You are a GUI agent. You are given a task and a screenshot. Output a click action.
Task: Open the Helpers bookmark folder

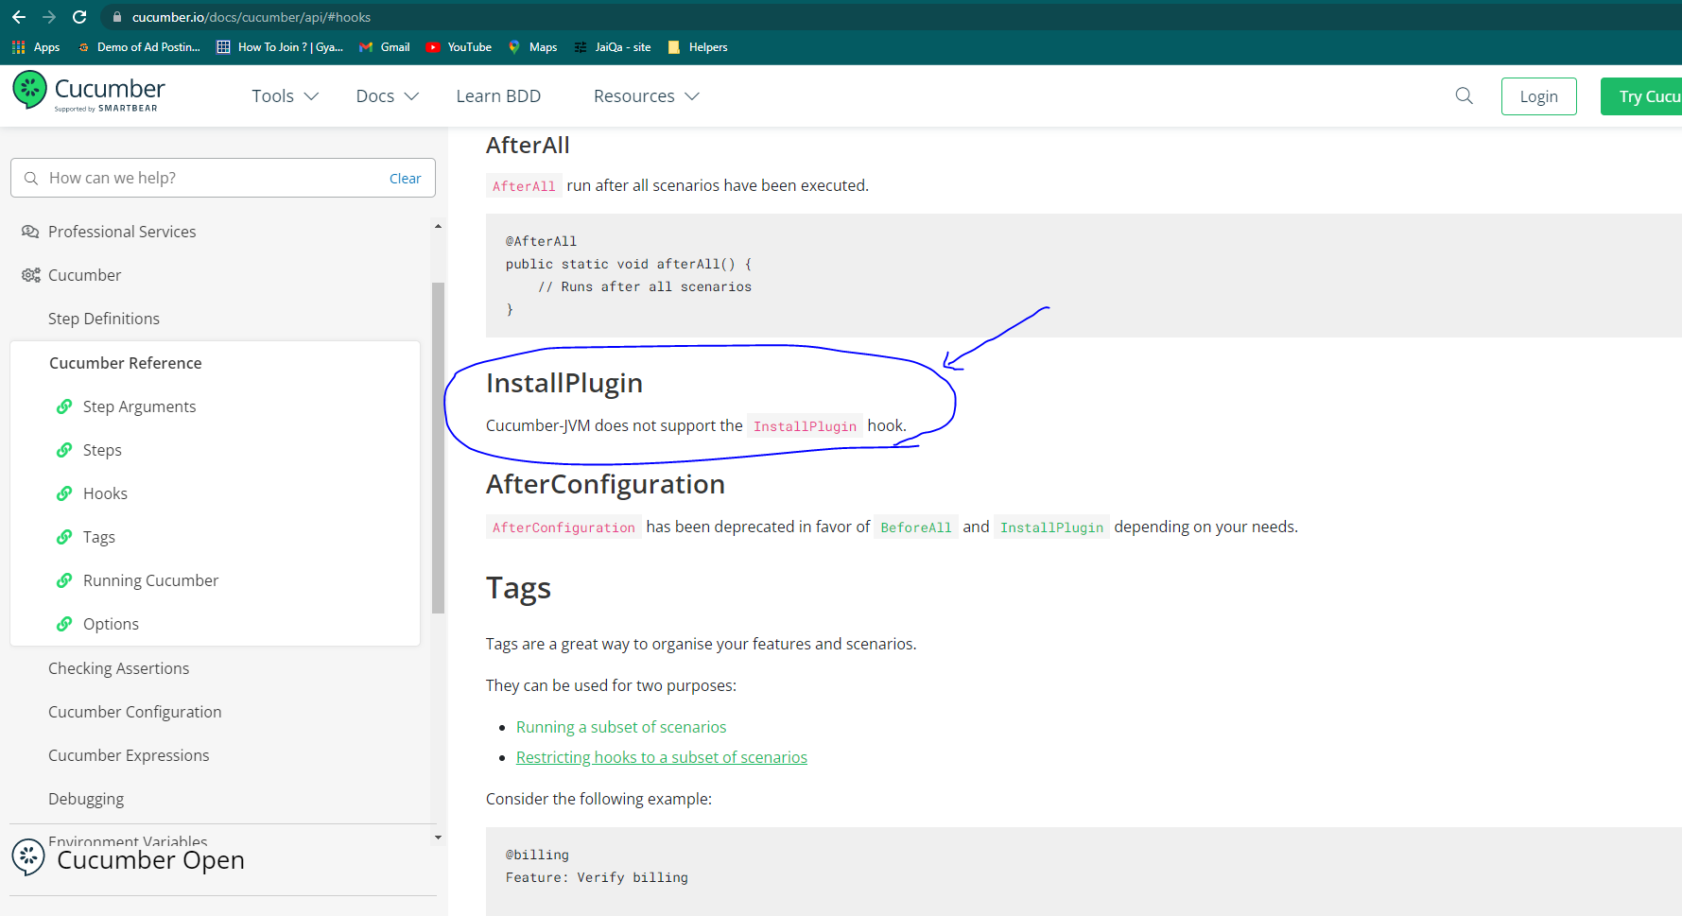coord(698,47)
